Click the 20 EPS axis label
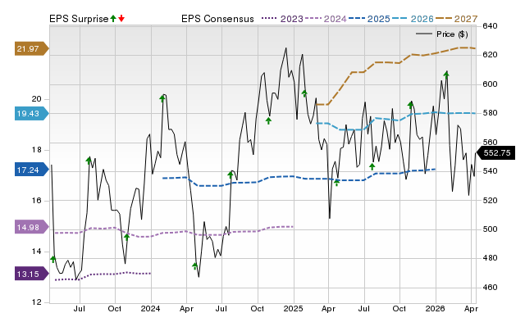The image size is (525, 313). [36, 99]
